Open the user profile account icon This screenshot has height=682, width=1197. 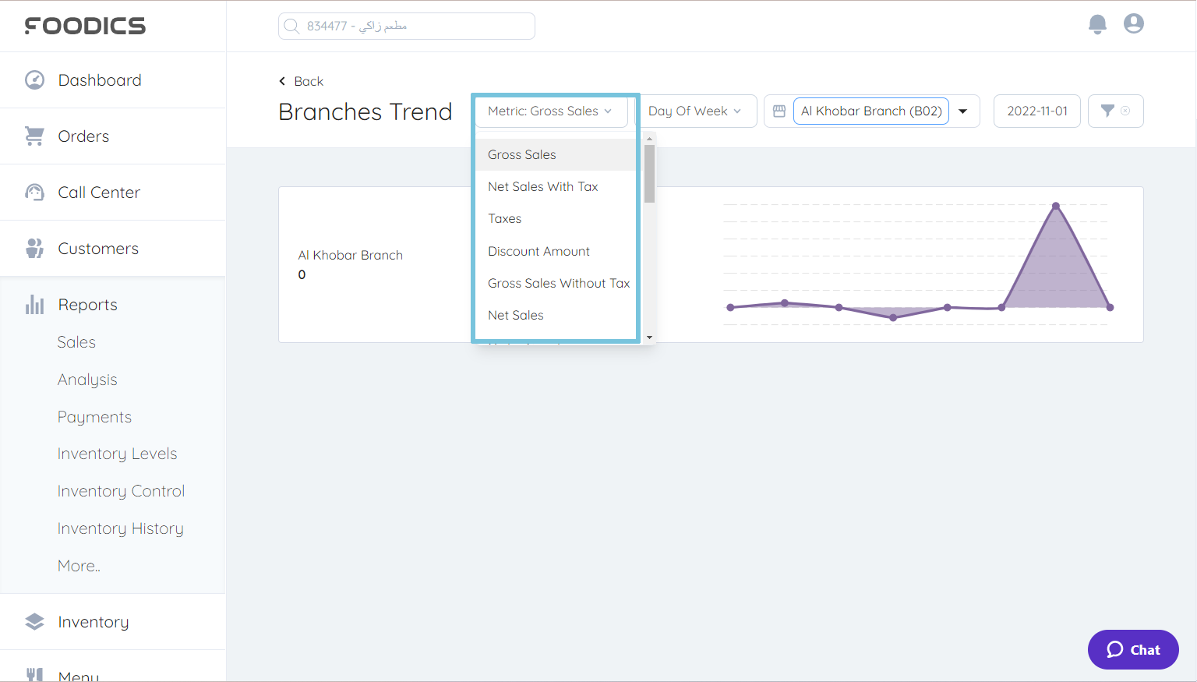point(1133,23)
